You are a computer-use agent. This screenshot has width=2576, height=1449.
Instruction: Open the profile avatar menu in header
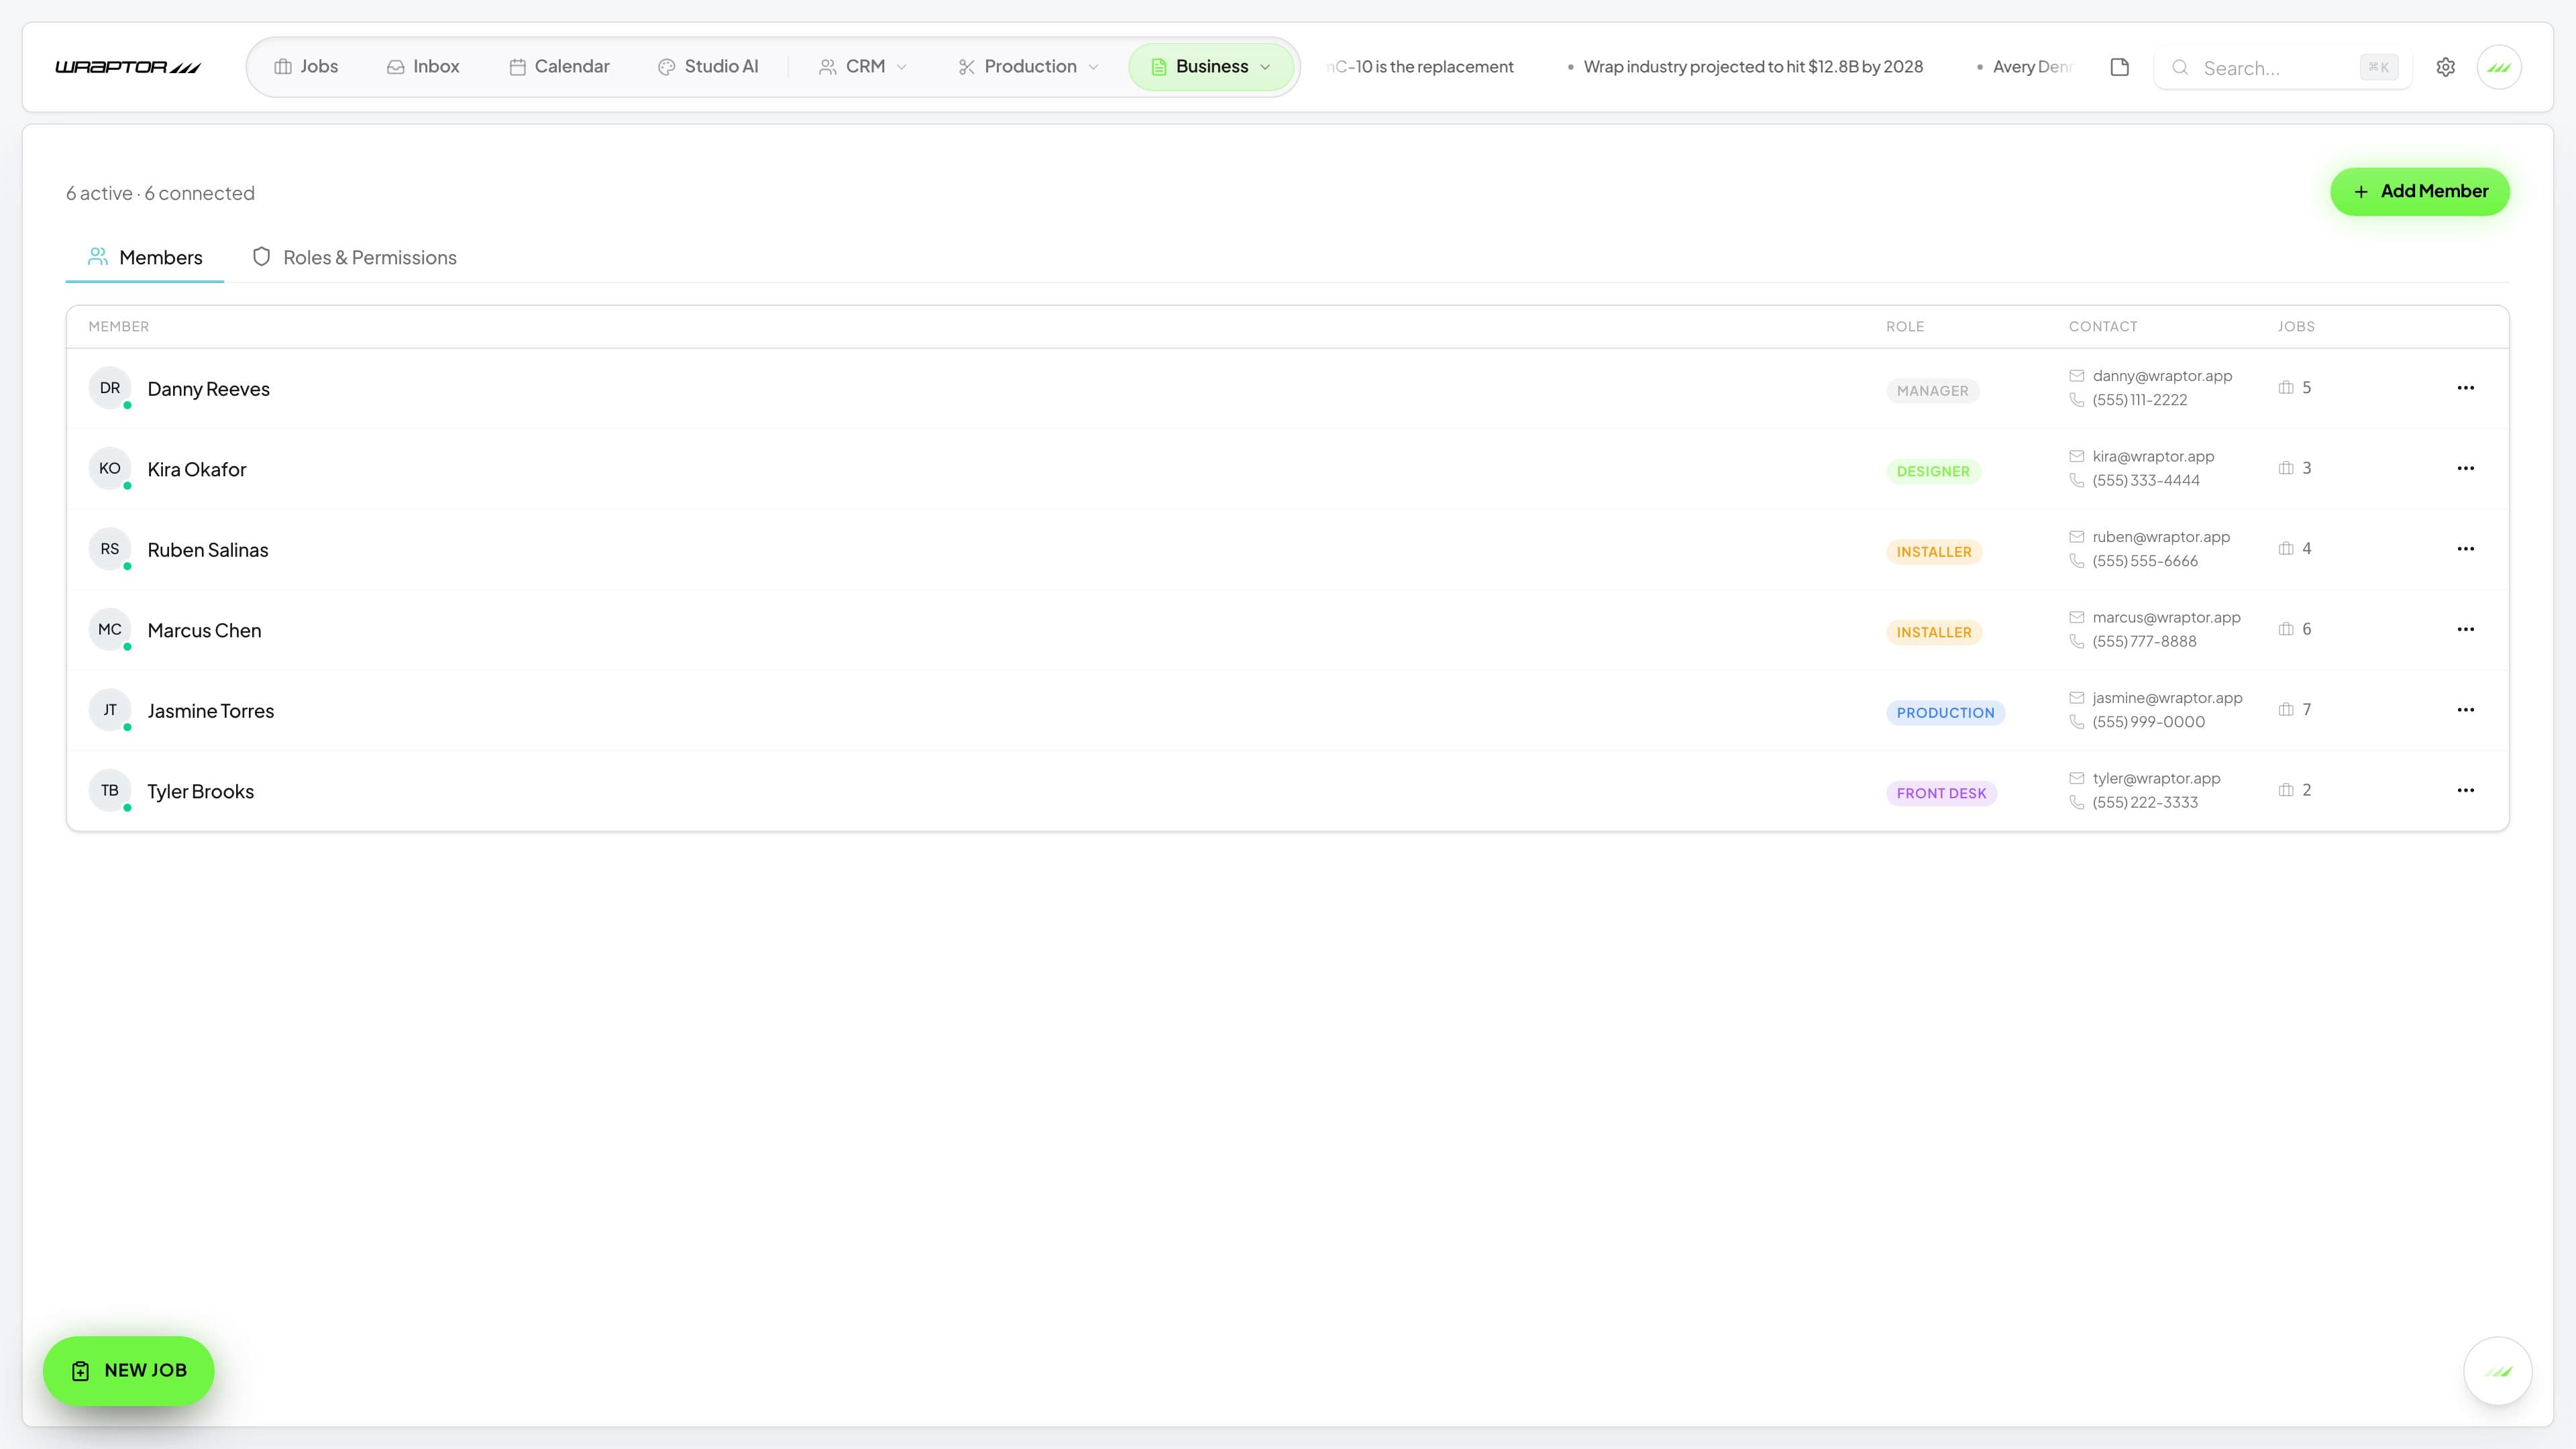tap(2499, 67)
